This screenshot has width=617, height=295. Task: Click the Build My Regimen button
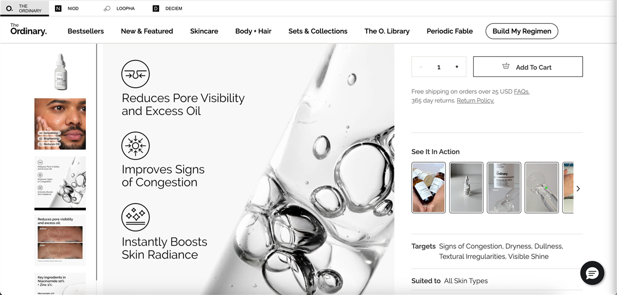pos(521,31)
